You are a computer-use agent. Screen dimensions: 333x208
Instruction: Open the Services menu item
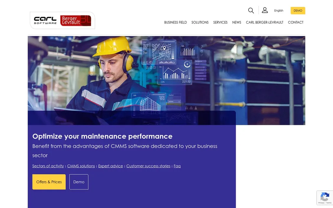tap(220, 22)
